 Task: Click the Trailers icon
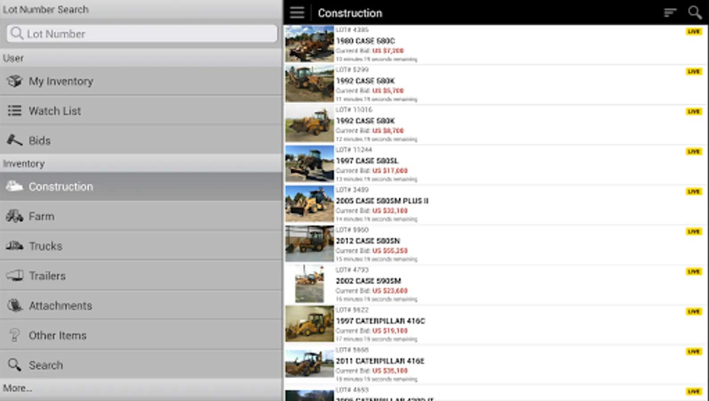15,275
